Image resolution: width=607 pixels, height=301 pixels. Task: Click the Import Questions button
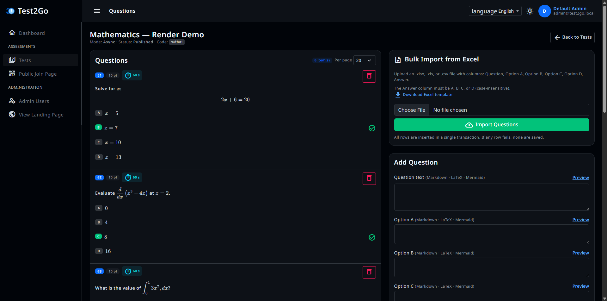[492, 125]
